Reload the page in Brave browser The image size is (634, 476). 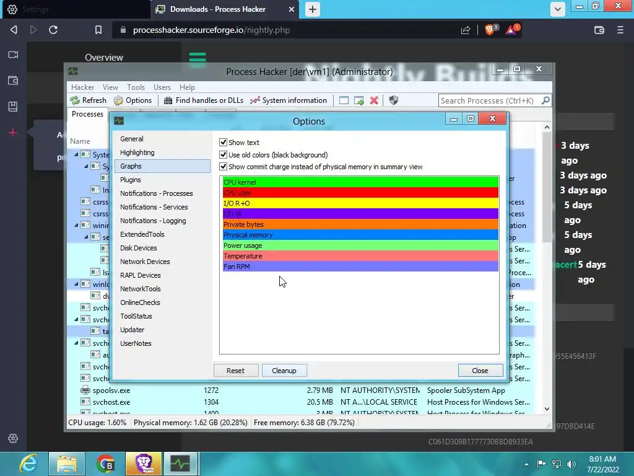[53, 30]
